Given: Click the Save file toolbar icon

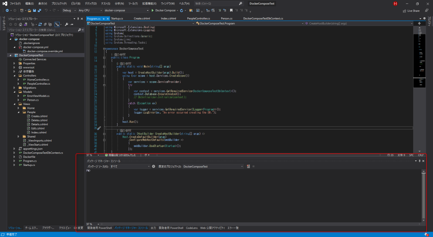Looking at the screenshot, I should [34, 11].
